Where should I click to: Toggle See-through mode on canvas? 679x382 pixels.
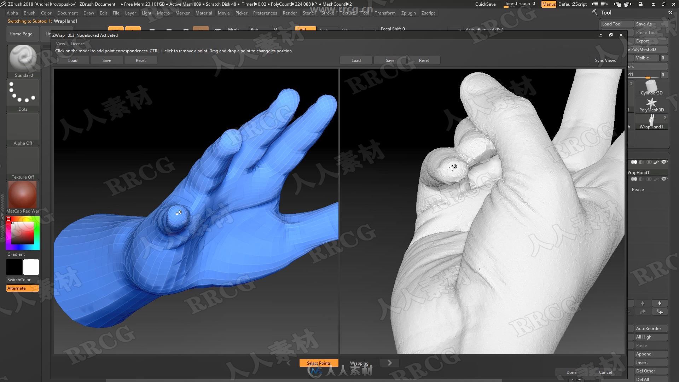pos(519,4)
